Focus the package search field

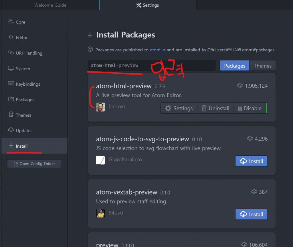152,66
